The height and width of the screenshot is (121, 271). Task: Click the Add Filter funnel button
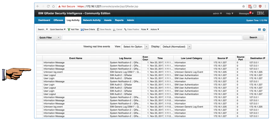[73, 30]
